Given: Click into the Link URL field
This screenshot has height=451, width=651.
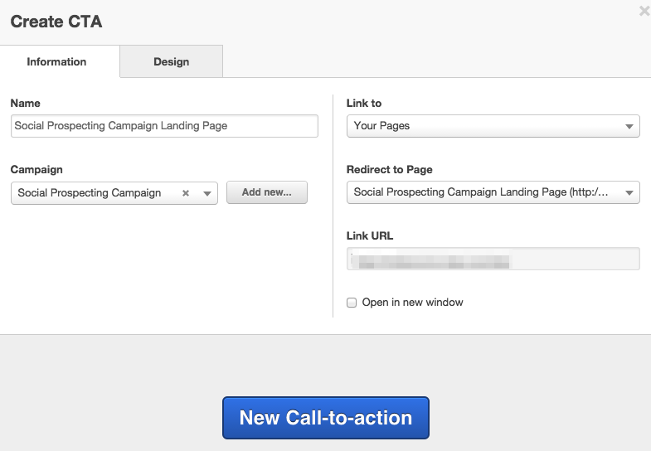Looking at the screenshot, I should 493,259.
